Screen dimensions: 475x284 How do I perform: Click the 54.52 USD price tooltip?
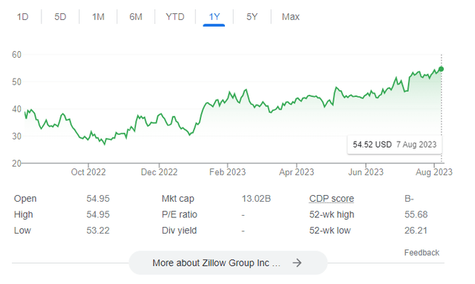(372, 145)
